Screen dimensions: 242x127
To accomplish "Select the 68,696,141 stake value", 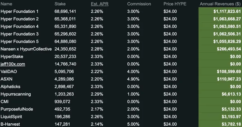I will click(x=65, y=11).
